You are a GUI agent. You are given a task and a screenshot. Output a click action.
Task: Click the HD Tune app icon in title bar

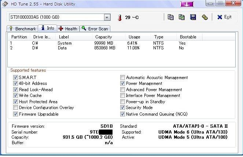[5, 4]
